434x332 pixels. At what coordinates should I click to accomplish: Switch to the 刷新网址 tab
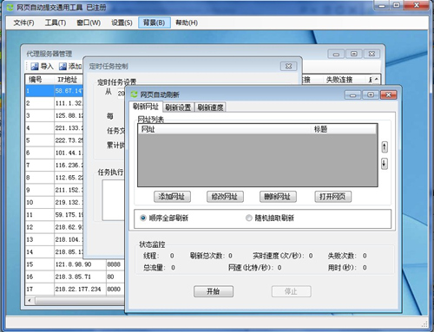click(146, 107)
